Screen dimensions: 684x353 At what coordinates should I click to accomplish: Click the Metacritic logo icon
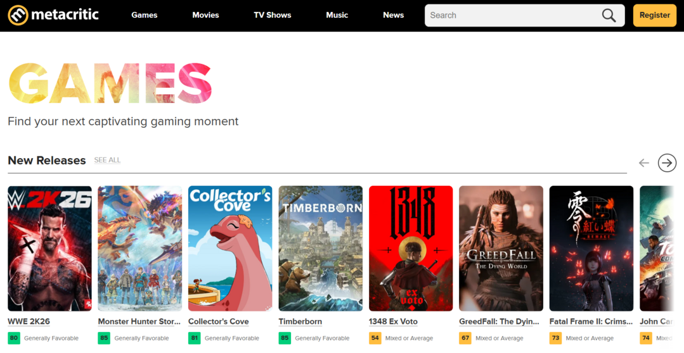point(18,15)
